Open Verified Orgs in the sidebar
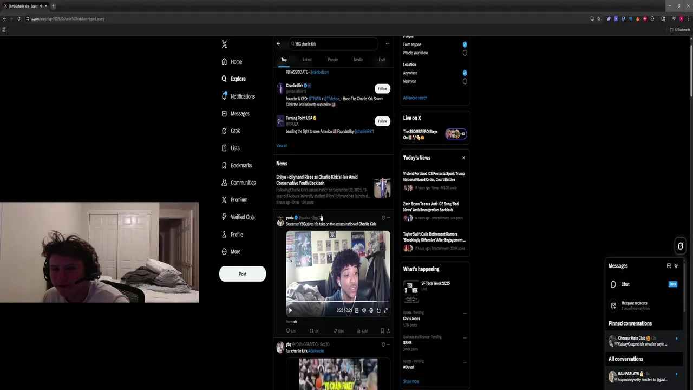 click(238, 217)
